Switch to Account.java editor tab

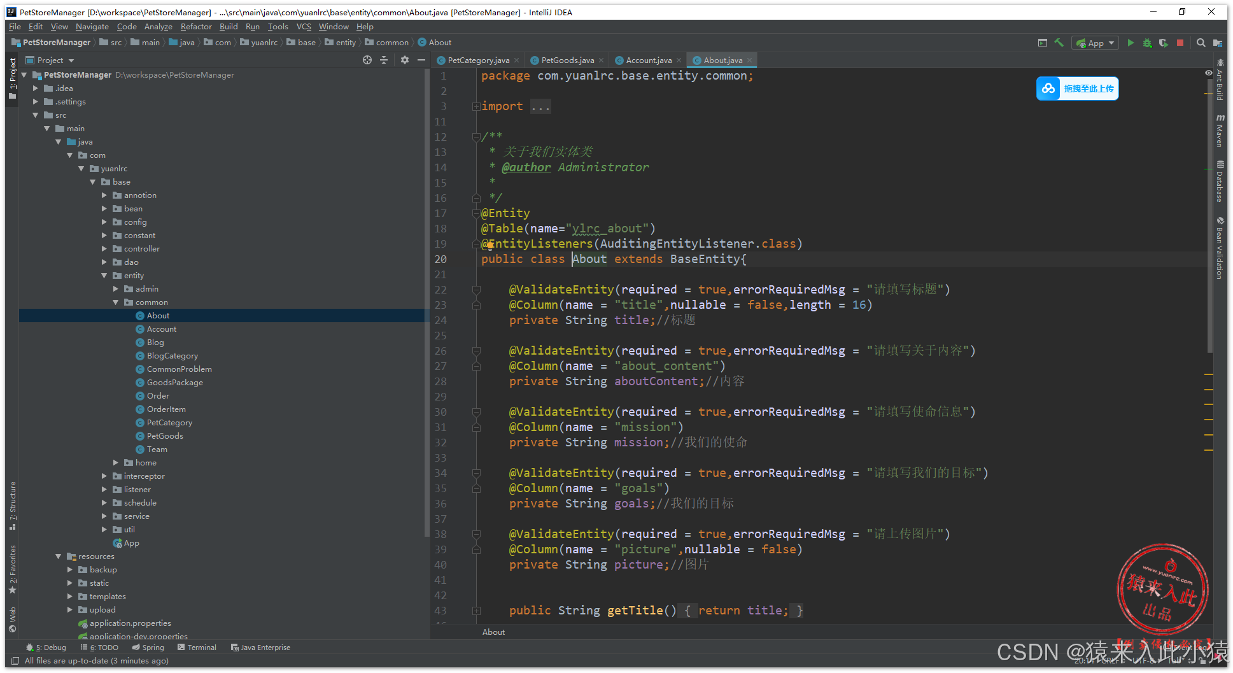tap(648, 60)
